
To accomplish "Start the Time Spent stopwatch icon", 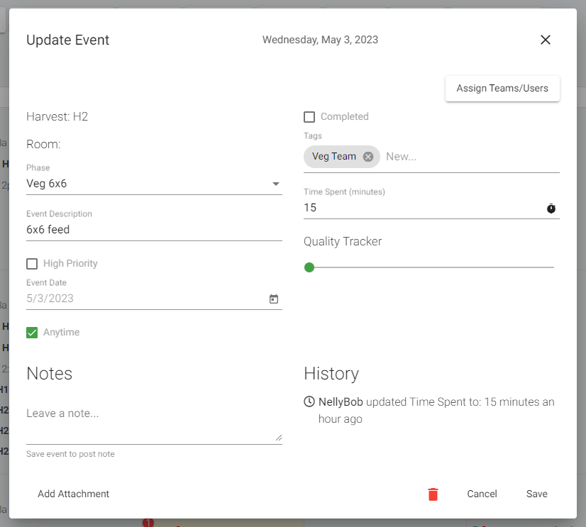I will (551, 209).
